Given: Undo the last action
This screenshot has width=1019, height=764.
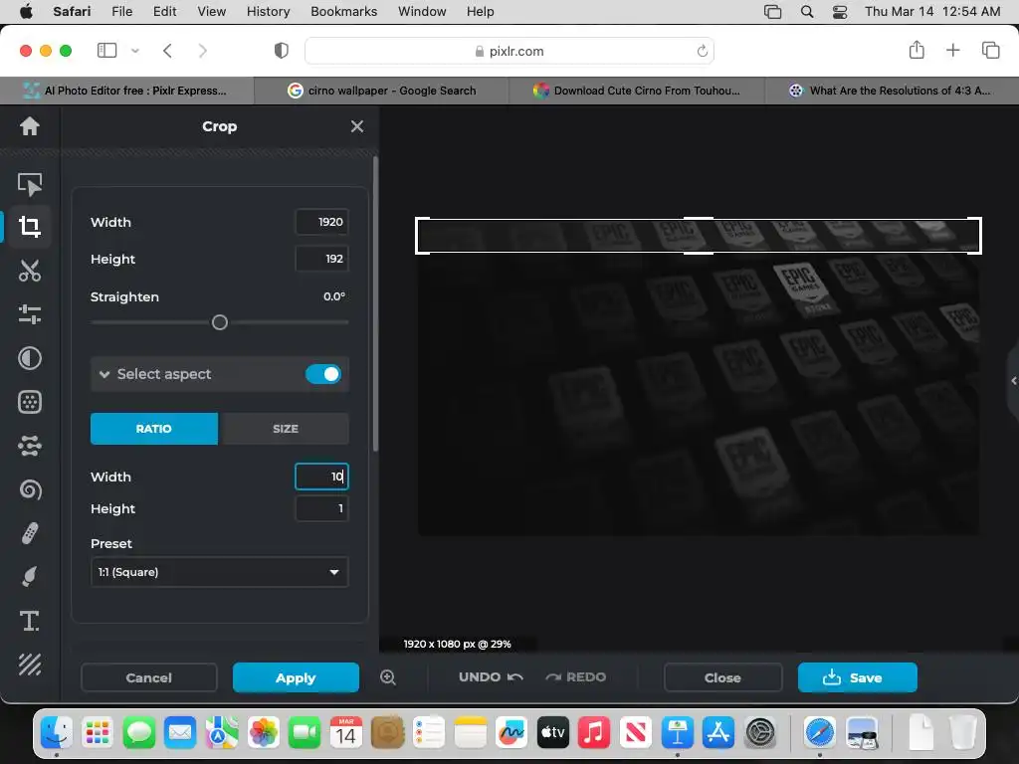Looking at the screenshot, I should coord(491,676).
